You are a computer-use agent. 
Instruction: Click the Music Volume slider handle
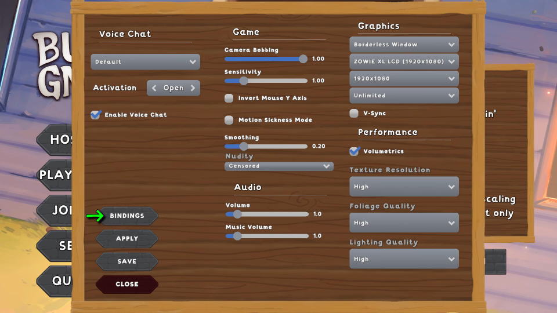pos(237,236)
